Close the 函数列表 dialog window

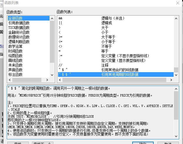coord(177,3)
